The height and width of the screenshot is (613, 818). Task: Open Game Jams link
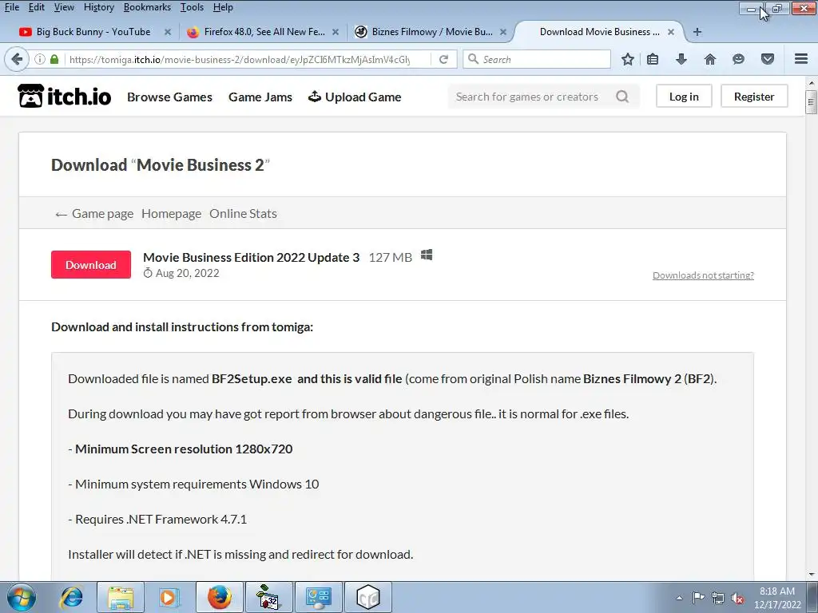coord(260,97)
